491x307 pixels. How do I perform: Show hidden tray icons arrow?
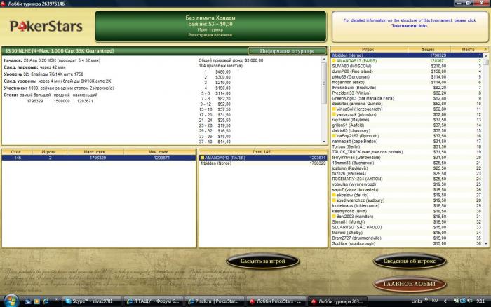(445, 301)
